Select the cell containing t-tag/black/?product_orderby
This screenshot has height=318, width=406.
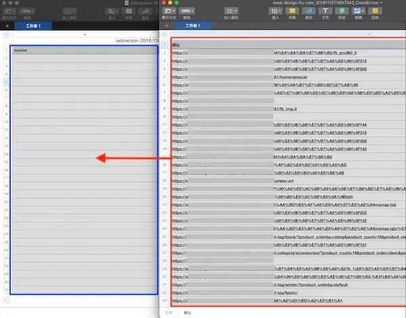(x=288, y=237)
